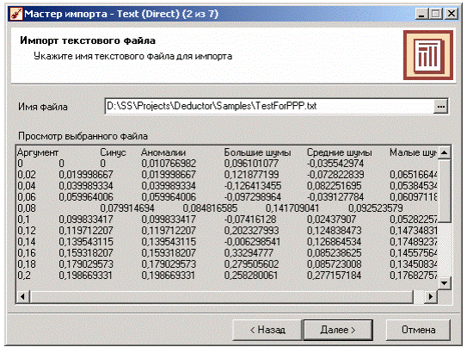The width and height of the screenshot is (467, 347).
Task: Click the argument value 0,08 row start
Action: click(27, 208)
